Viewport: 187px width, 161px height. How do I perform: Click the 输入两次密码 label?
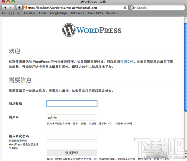coord(19,136)
